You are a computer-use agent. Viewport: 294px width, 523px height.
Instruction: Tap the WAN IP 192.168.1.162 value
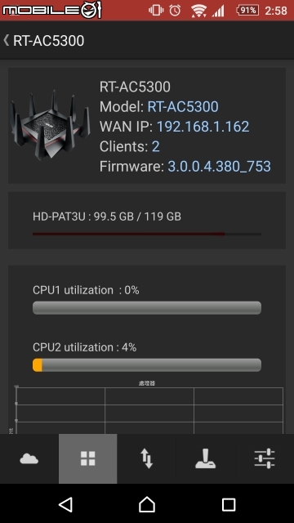click(203, 127)
